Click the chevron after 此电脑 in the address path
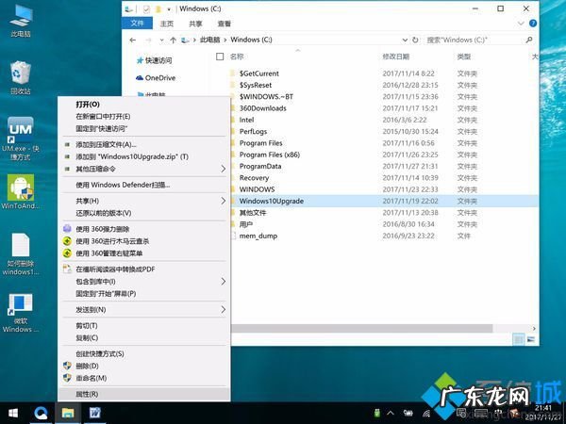Image resolution: width=566 pixels, height=424 pixels. point(225,40)
